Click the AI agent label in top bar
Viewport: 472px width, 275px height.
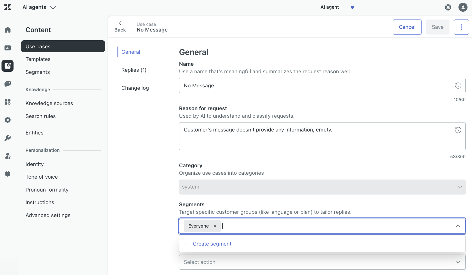[x=330, y=7]
